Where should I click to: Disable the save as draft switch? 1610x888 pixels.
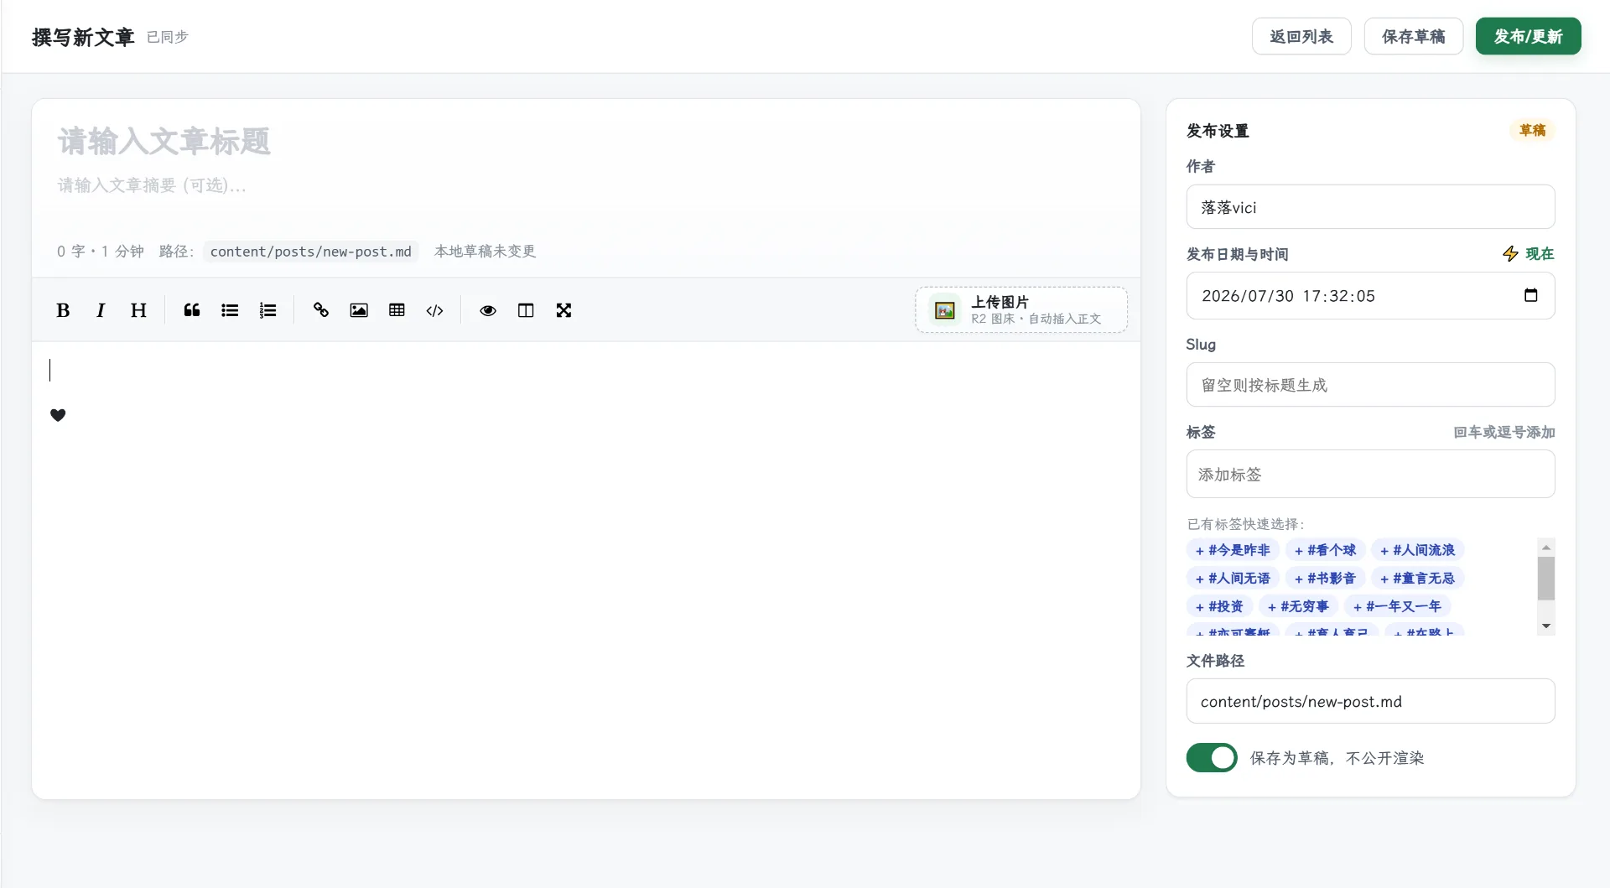[1212, 757]
